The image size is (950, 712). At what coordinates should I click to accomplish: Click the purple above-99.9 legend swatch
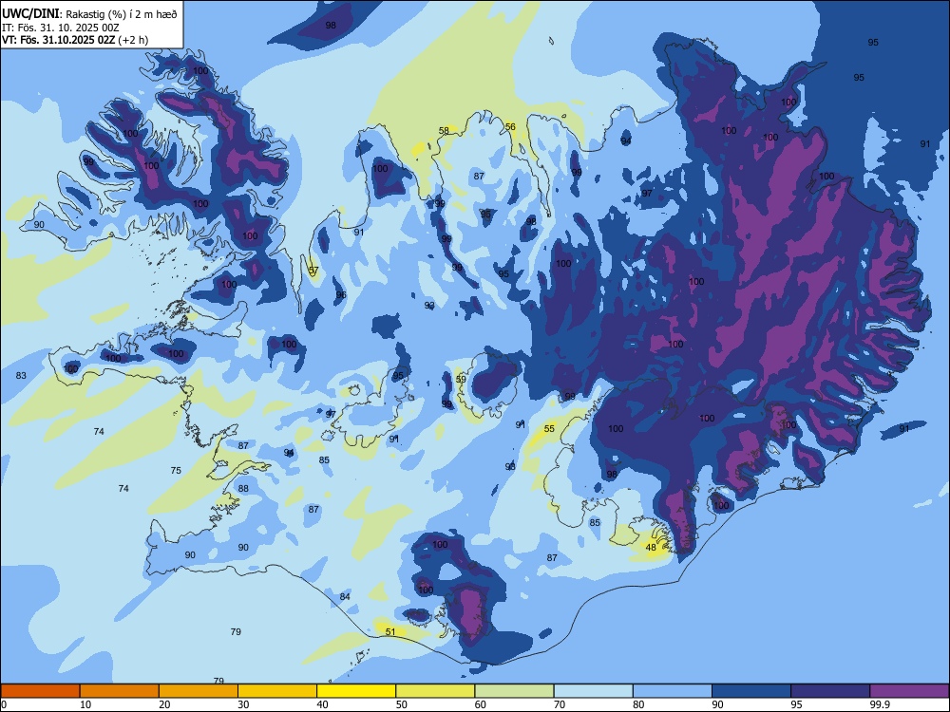pyautogui.click(x=909, y=691)
